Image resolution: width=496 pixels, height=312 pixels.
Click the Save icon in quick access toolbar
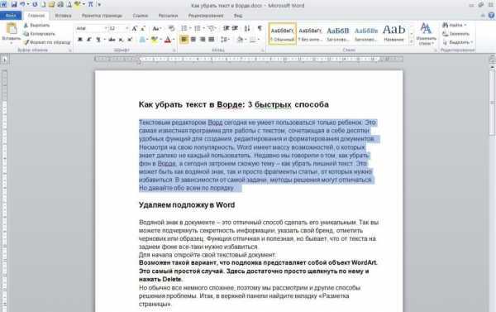point(14,4)
